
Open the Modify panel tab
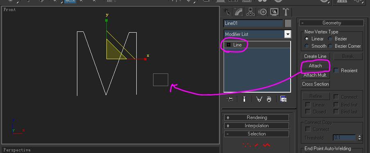pos(239,12)
